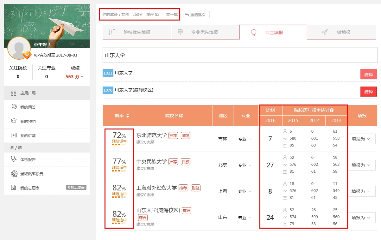Click the VIP badge icon on avatar

27,56
